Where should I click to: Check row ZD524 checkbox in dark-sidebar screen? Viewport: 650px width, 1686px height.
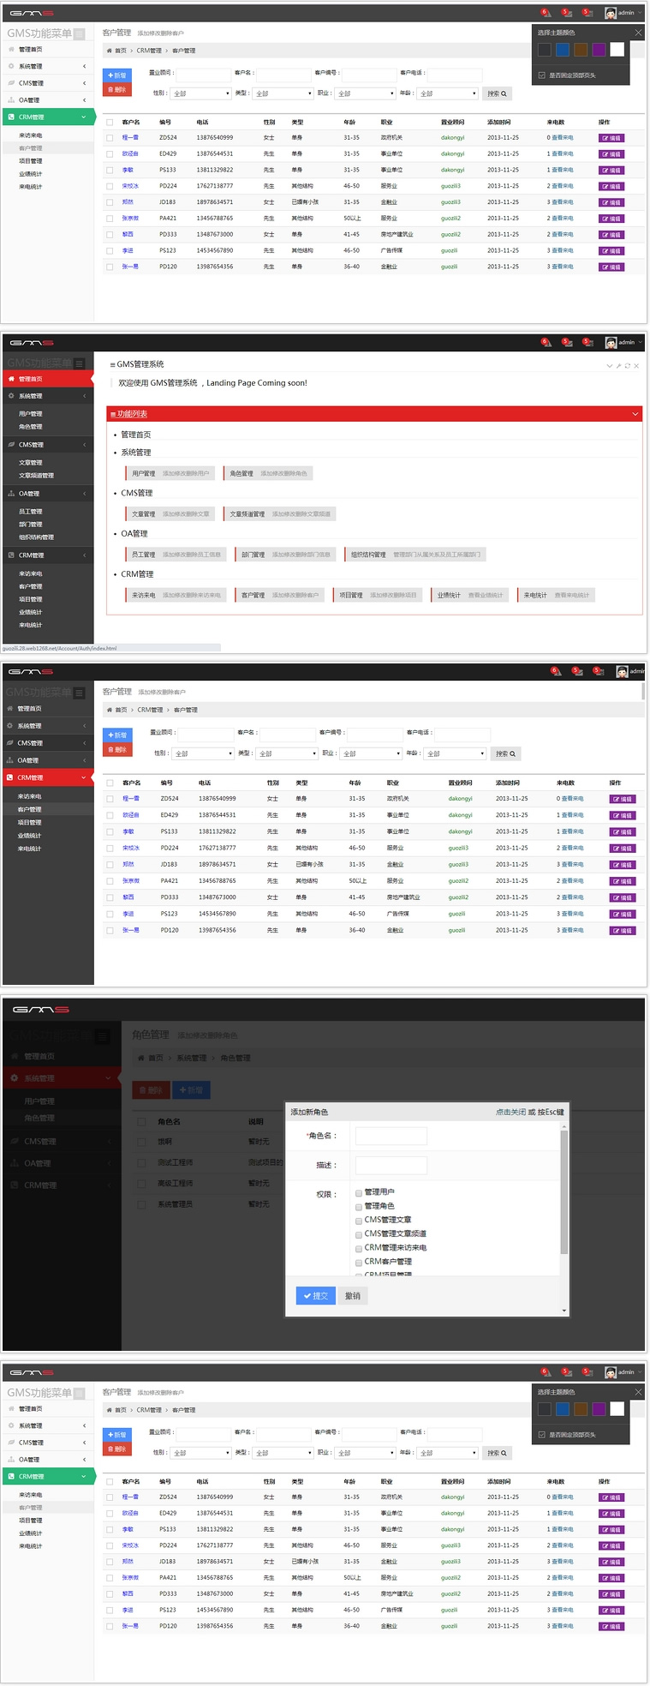pos(110,799)
